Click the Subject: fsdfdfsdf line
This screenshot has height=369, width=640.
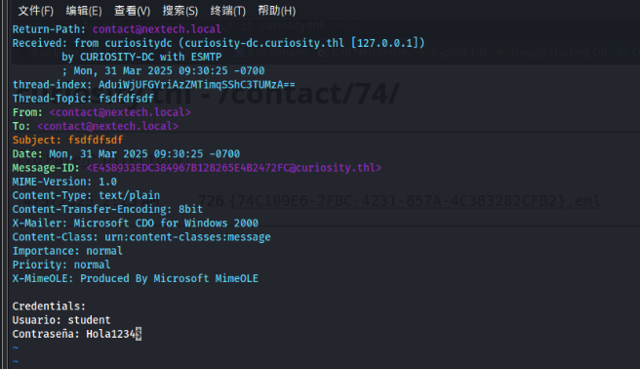tap(67, 141)
